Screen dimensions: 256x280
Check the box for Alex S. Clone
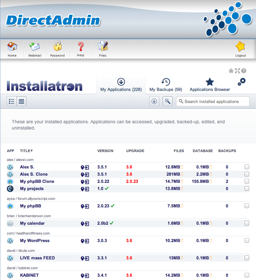247,174
